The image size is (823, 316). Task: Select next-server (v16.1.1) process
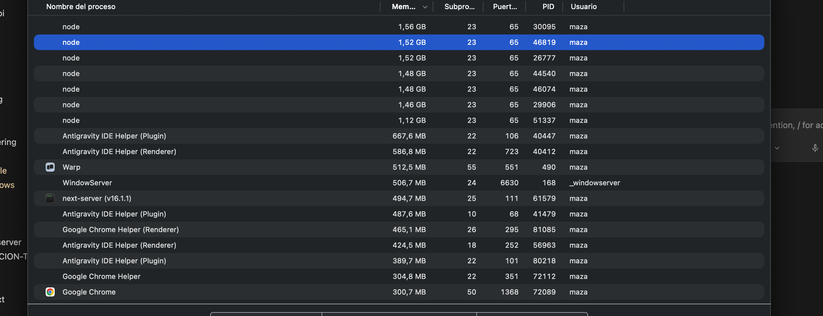(399, 198)
